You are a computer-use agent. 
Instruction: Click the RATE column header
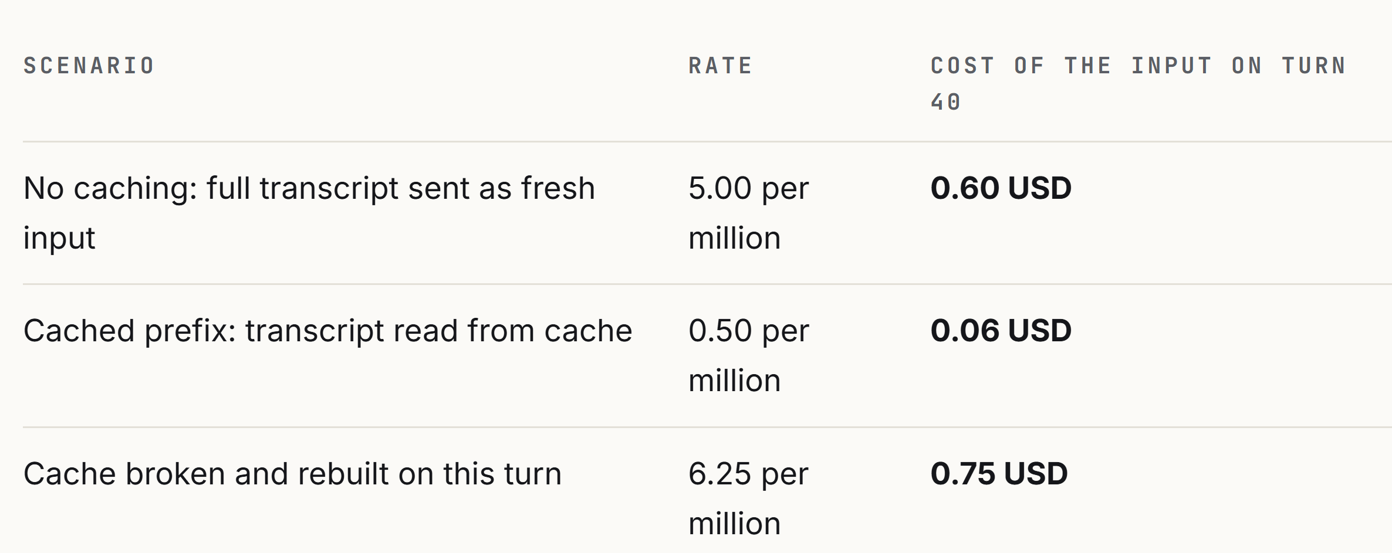(x=721, y=66)
